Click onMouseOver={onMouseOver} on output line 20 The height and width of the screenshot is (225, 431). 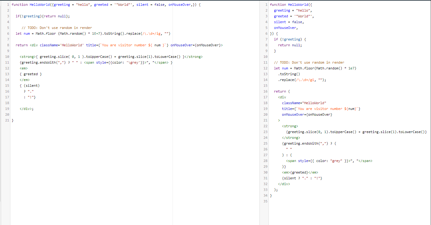point(307,114)
